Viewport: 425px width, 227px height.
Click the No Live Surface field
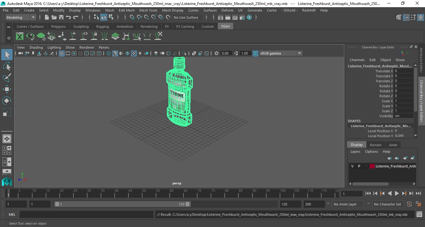click(187, 17)
